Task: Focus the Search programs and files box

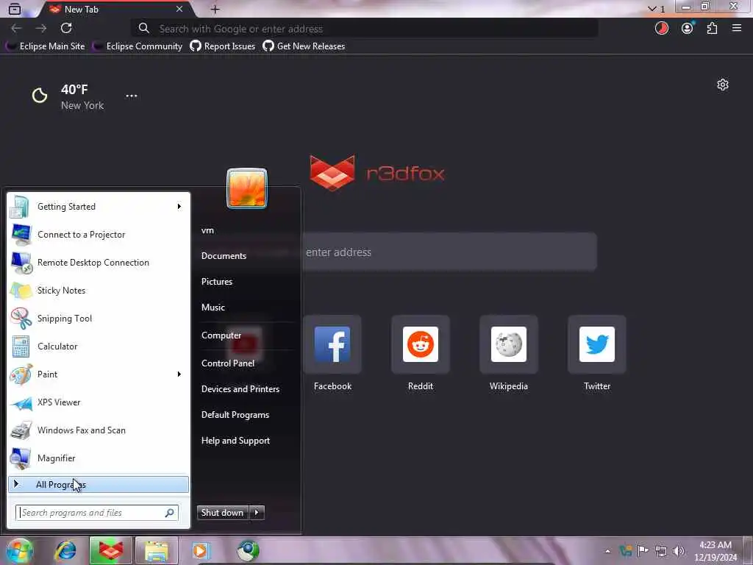Action: pos(97,513)
